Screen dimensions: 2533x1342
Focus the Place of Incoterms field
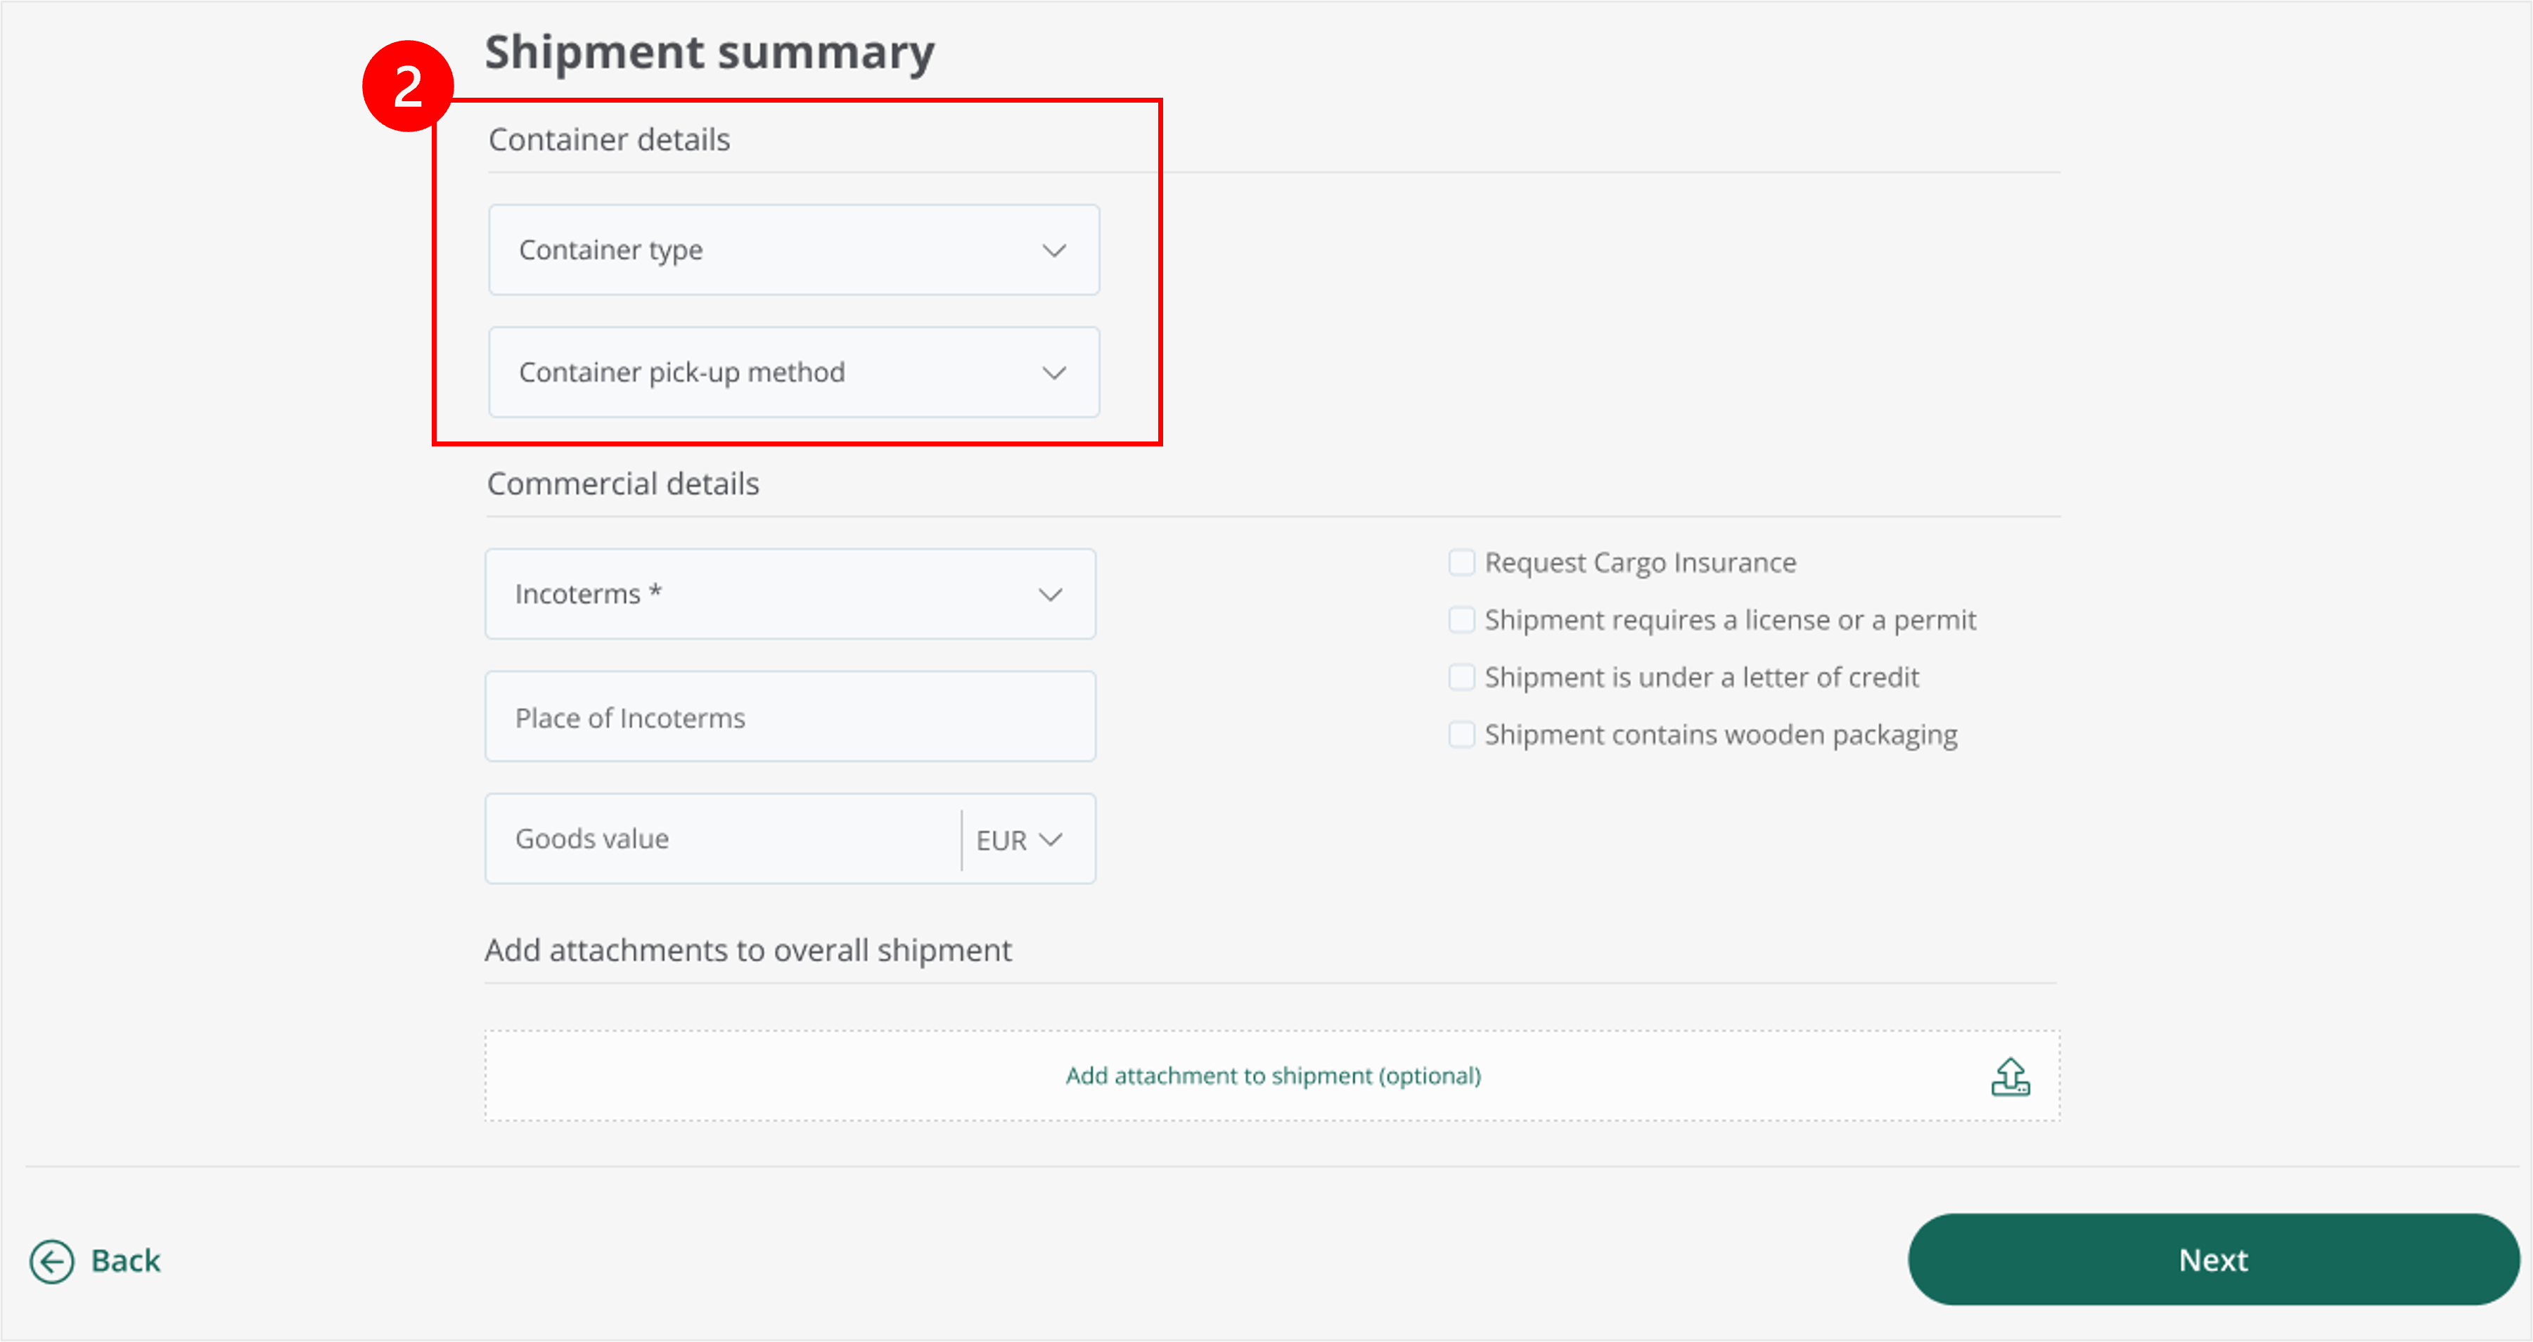coord(790,717)
